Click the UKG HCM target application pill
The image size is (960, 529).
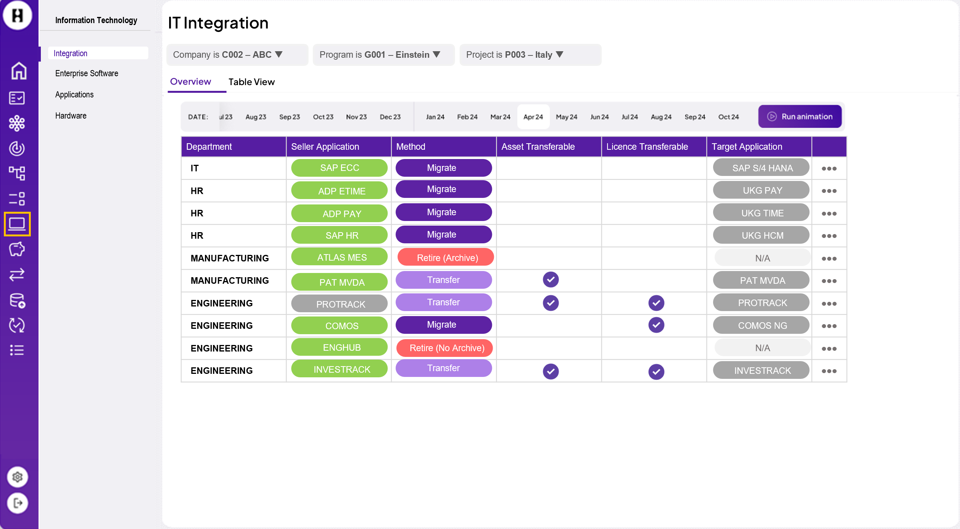pos(761,235)
